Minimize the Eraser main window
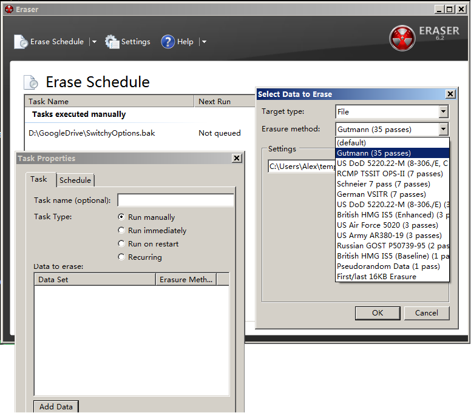This screenshot has width=471, height=413. pyautogui.click(x=439, y=9)
